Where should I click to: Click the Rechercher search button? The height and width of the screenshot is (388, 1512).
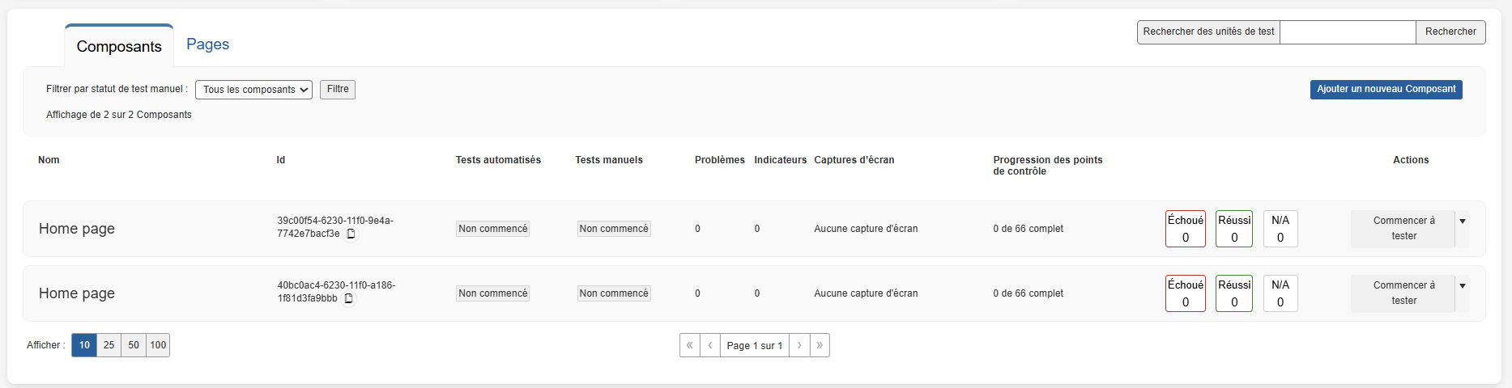(x=1450, y=32)
